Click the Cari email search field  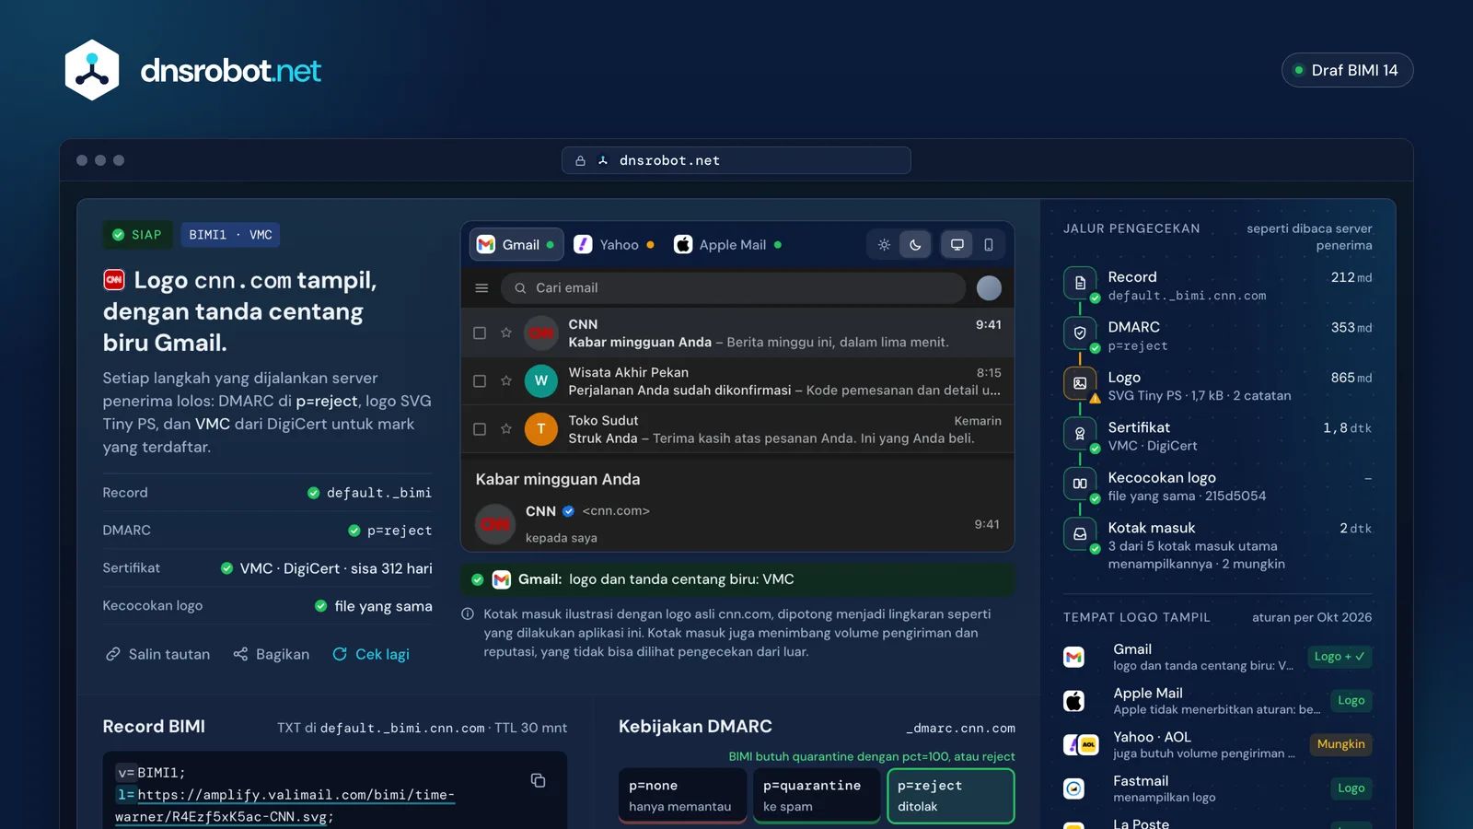tap(733, 288)
